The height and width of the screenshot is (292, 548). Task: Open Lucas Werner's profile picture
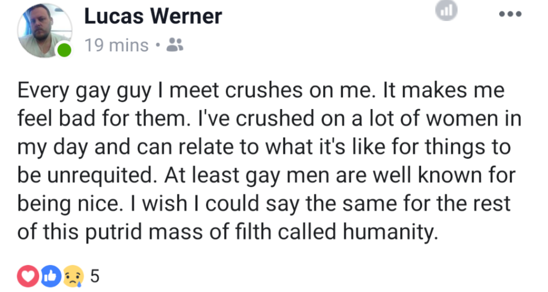(x=45, y=30)
